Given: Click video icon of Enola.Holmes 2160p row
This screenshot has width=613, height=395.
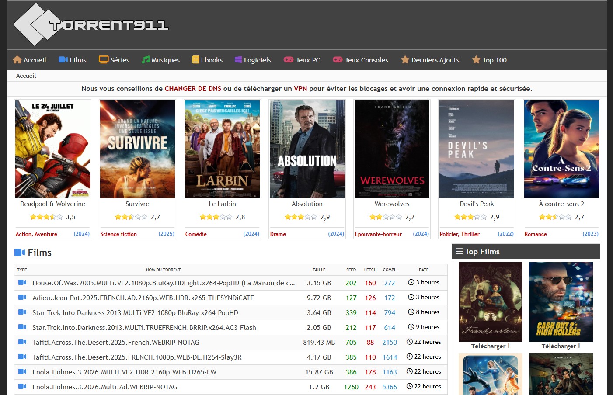Looking at the screenshot, I should pyautogui.click(x=22, y=372).
